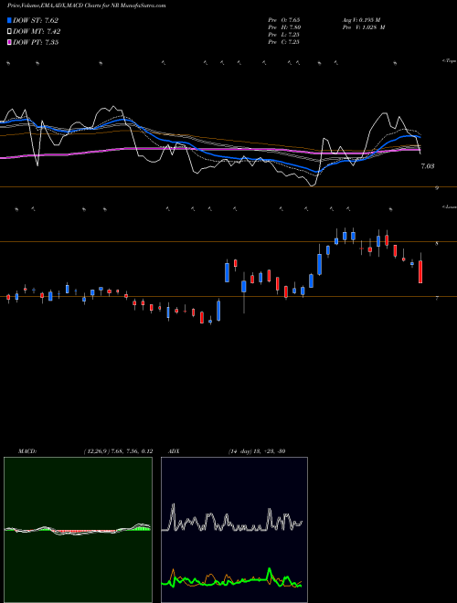
Task: Click the blue DOW ST legend swatch
Action: (x=9, y=20)
